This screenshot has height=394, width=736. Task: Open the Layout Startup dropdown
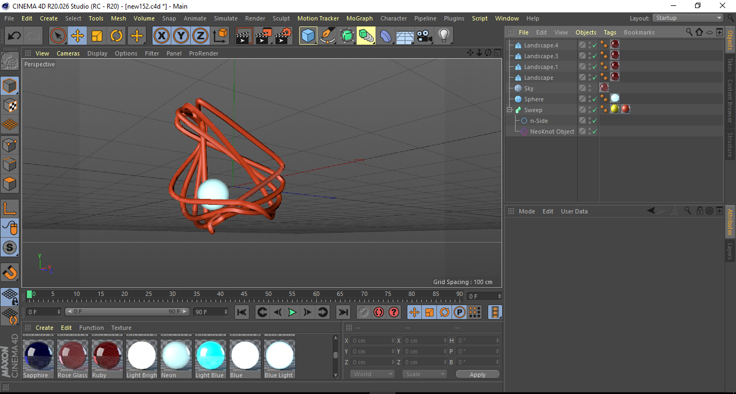tap(688, 18)
